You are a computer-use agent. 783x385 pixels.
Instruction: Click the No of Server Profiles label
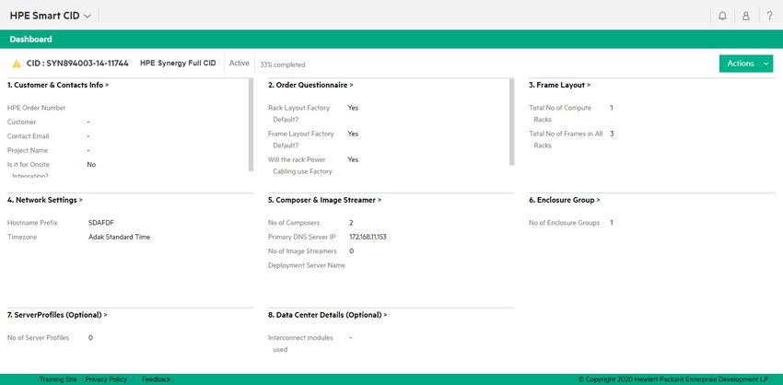pos(38,337)
